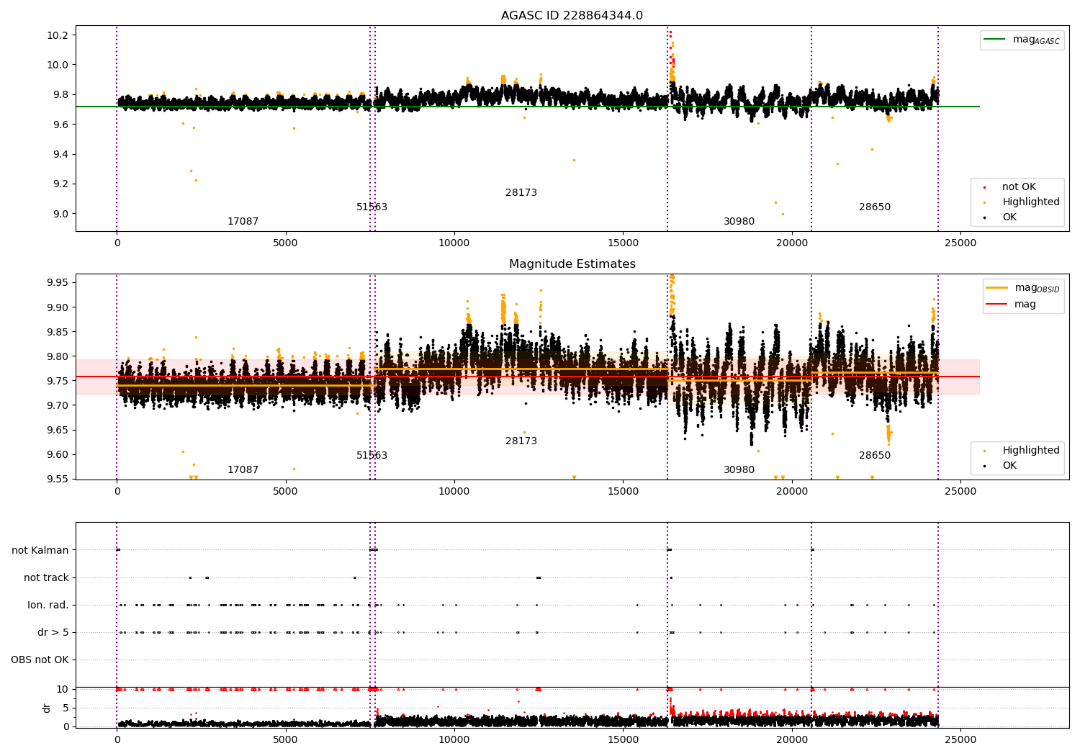1080x756 pixels.
Task: Click 30980 in the Magnitude Estimates plot
Action: [x=739, y=470]
